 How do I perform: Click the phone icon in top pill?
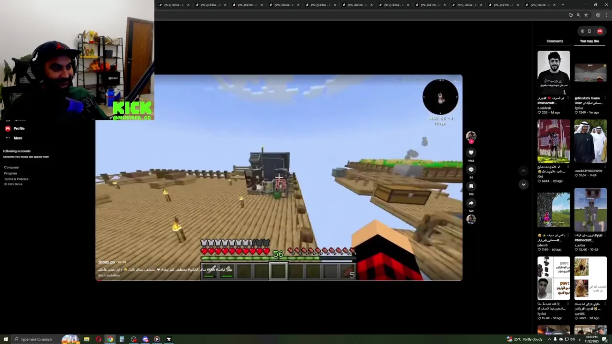589,31
